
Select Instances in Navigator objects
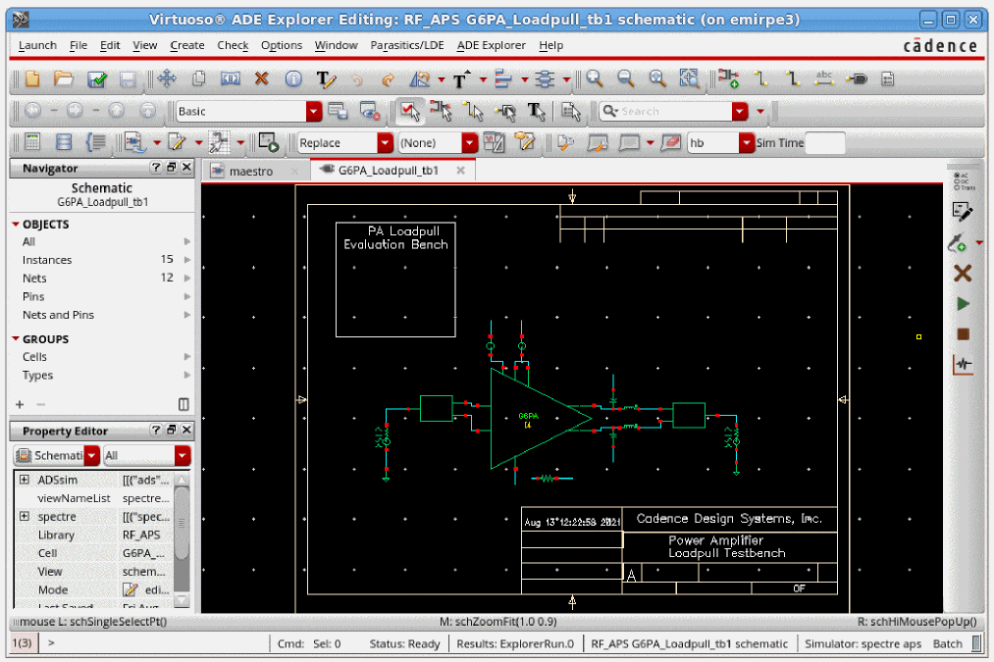[x=47, y=260]
